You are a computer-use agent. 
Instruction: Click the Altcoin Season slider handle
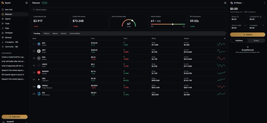pyautogui.click(x=173, y=24)
